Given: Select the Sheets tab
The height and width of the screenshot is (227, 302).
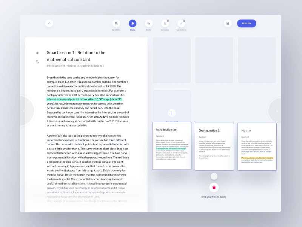Looking at the screenshot, I should coord(133,25).
